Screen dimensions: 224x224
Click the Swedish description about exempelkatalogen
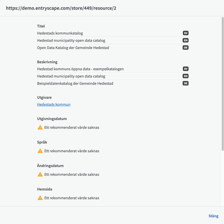[80, 69]
